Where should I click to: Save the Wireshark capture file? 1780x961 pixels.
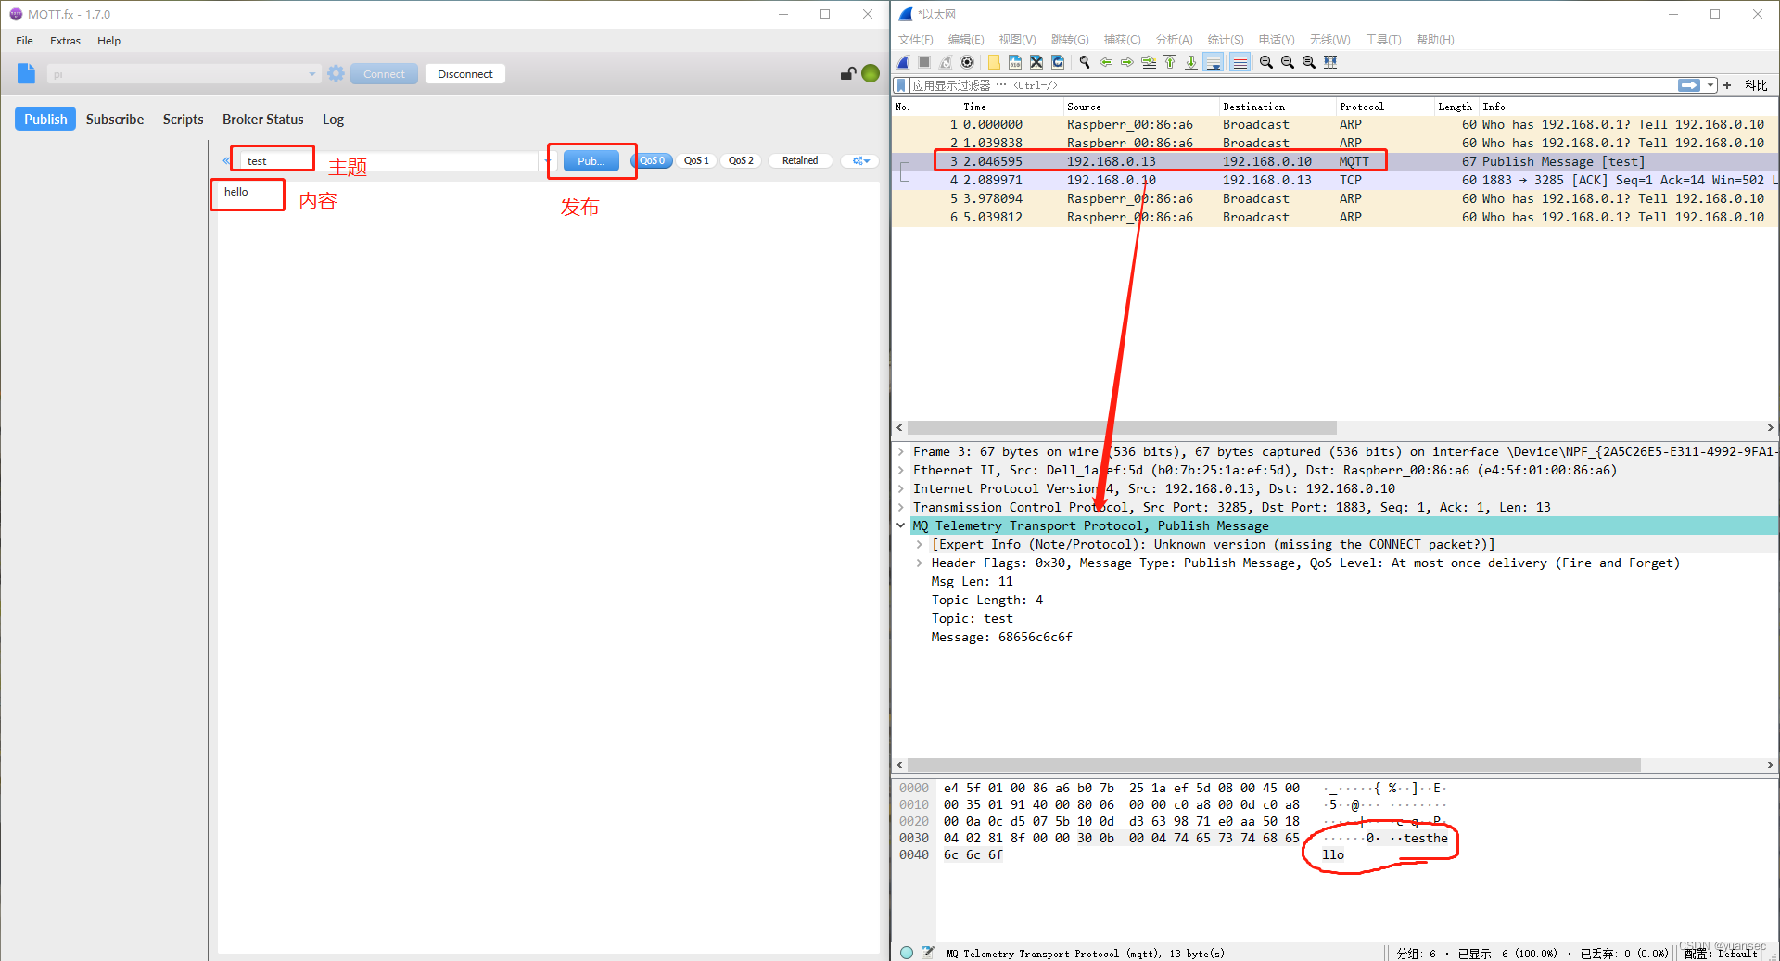click(x=1015, y=62)
